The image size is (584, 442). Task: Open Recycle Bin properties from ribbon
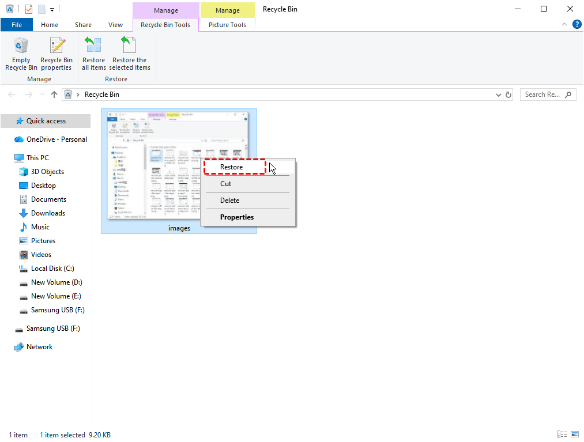point(56,46)
